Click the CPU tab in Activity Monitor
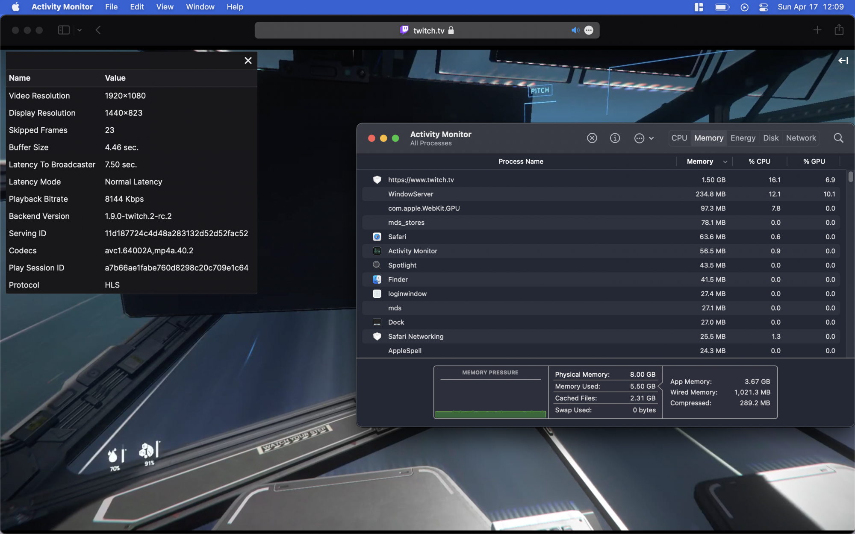This screenshot has width=855, height=534. (679, 138)
